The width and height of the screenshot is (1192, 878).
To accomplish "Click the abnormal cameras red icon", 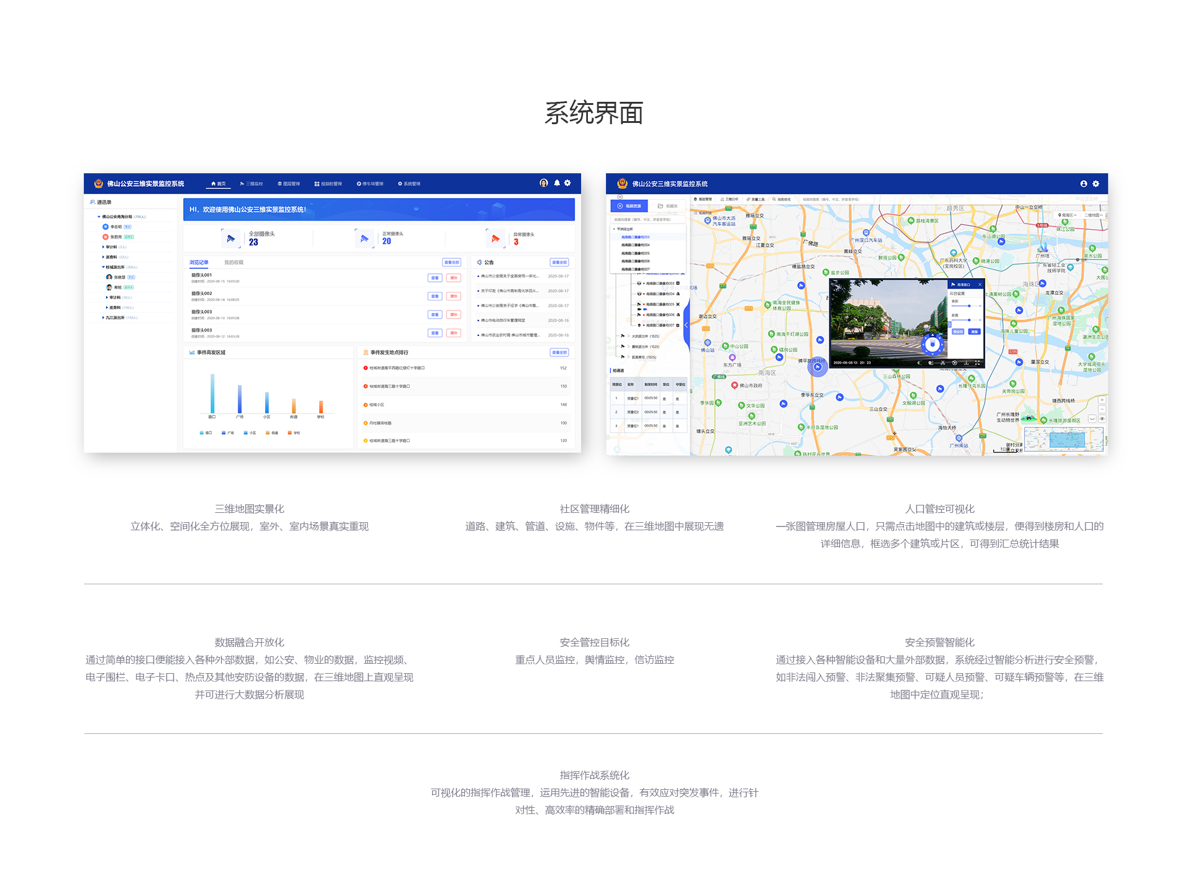I will (x=495, y=238).
